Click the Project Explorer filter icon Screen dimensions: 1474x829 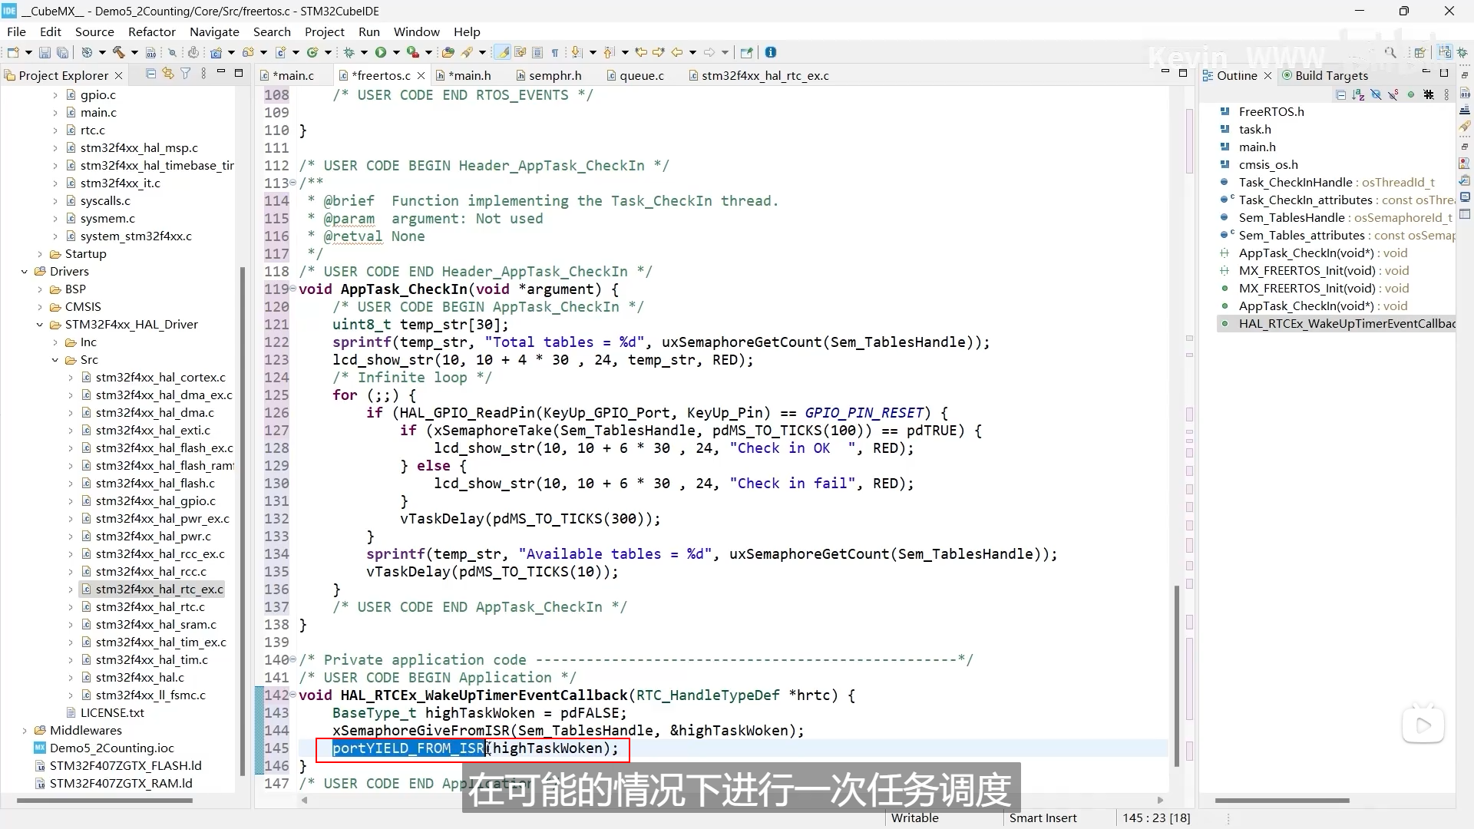[185, 74]
